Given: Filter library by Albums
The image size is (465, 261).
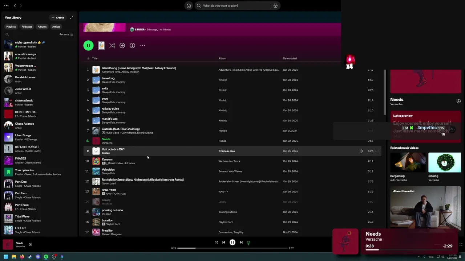Looking at the screenshot, I should click(x=42, y=27).
